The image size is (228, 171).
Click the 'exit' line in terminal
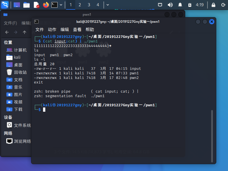coord(38,82)
